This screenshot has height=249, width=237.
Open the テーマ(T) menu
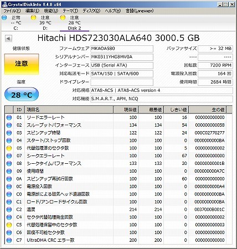point(70,11)
